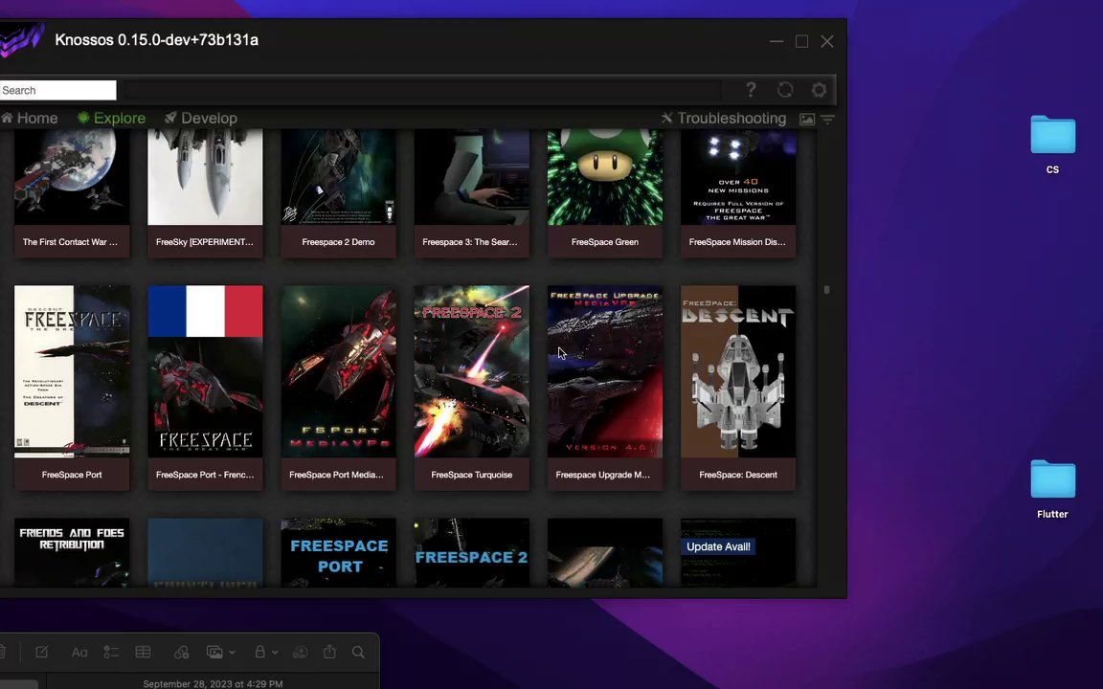Click the Freespace 2 Demo title label
1103x689 pixels.
coord(338,242)
